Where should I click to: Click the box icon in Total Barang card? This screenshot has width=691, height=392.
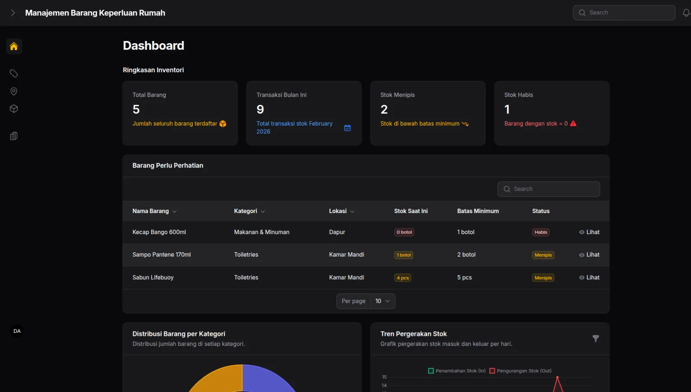pyautogui.click(x=223, y=124)
